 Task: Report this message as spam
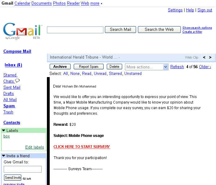89,67
